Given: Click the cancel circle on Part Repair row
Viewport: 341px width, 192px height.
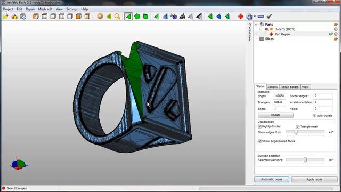Looking at the screenshot, I should click(336, 34).
